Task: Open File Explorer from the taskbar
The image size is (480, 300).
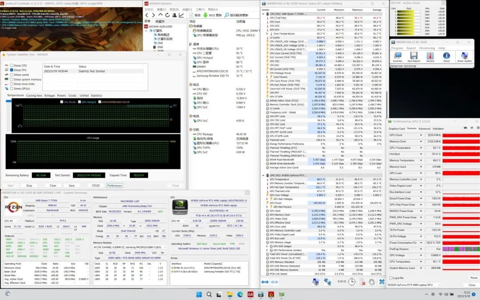Action: coord(230,294)
